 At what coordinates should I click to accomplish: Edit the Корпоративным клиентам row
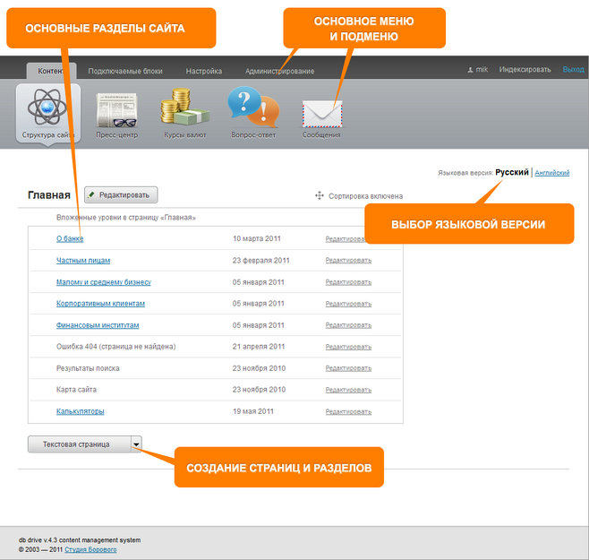(348, 304)
